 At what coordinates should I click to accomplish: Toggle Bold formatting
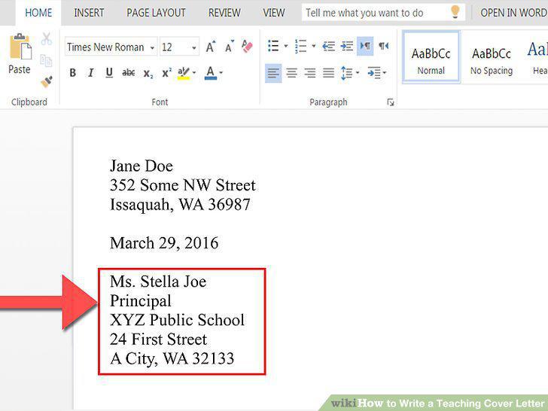click(x=73, y=73)
